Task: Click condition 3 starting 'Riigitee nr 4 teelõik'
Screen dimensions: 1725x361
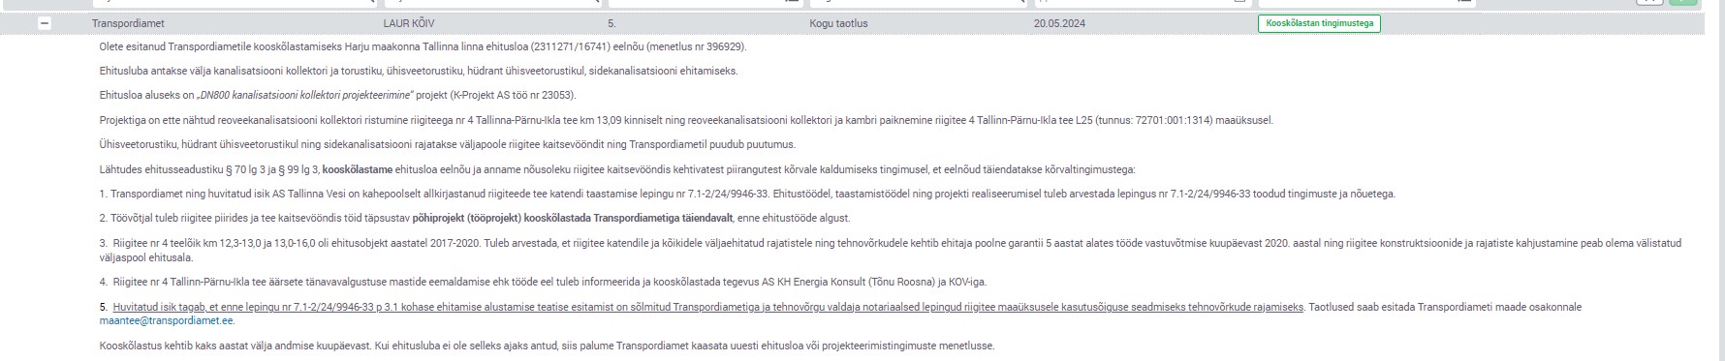Action: pos(890,250)
